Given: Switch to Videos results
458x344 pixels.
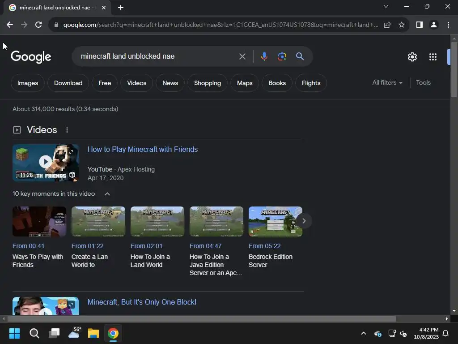Looking at the screenshot, I should coord(137,83).
